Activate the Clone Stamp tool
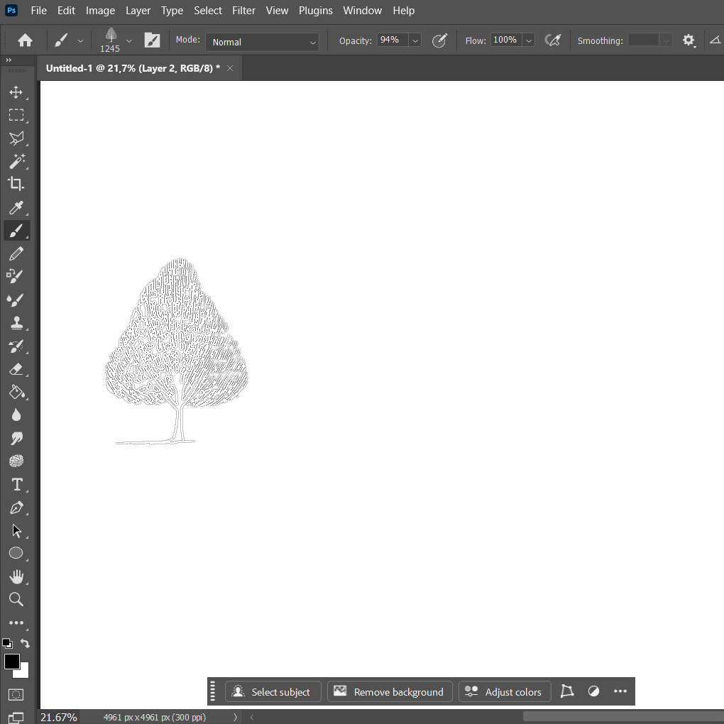 click(x=16, y=323)
